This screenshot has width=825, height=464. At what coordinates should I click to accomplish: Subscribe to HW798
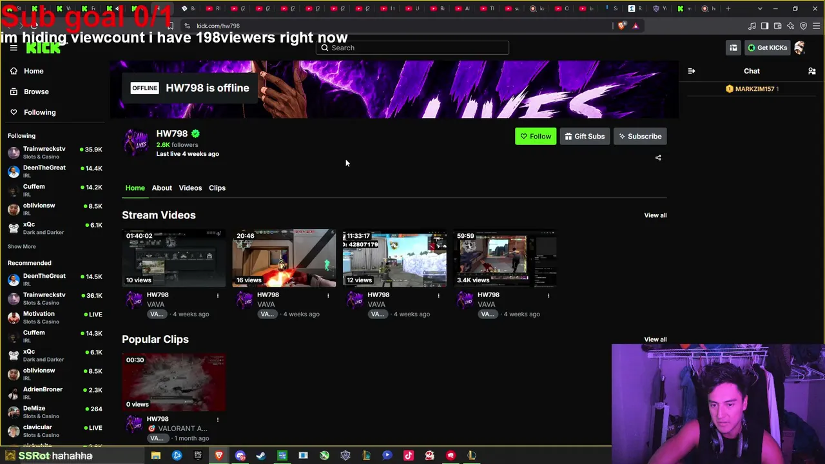[x=640, y=136]
